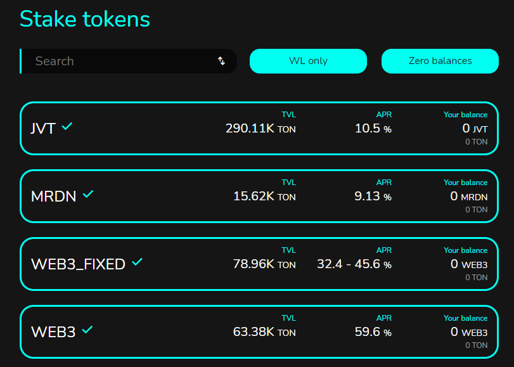Image resolution: width=514 pixels, height=367 pixels.
Task: Select the WEB3 pool name
Action: [x=53, y=332]
